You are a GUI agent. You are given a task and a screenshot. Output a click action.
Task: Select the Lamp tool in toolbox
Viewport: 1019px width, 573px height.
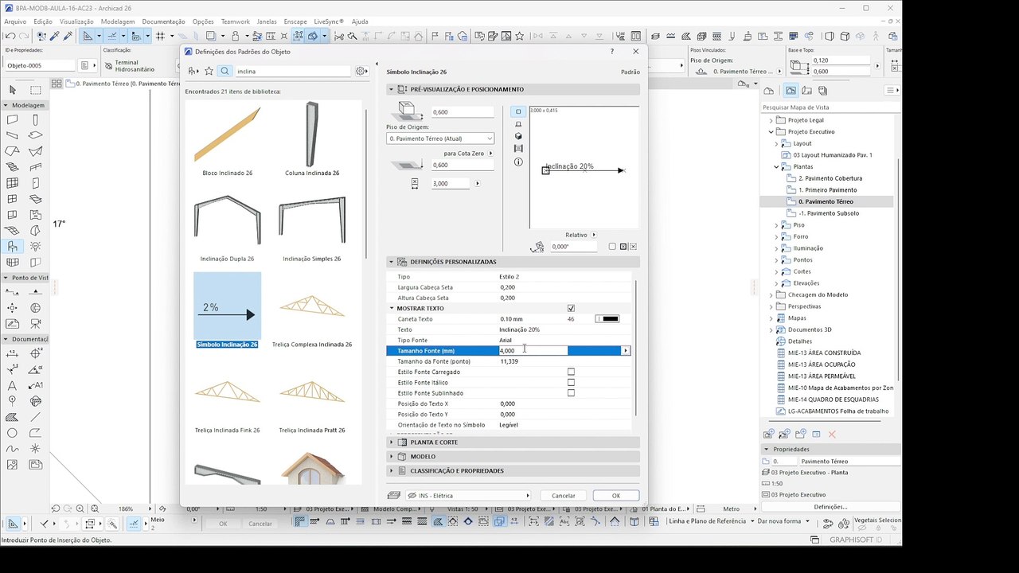[35, 247]
